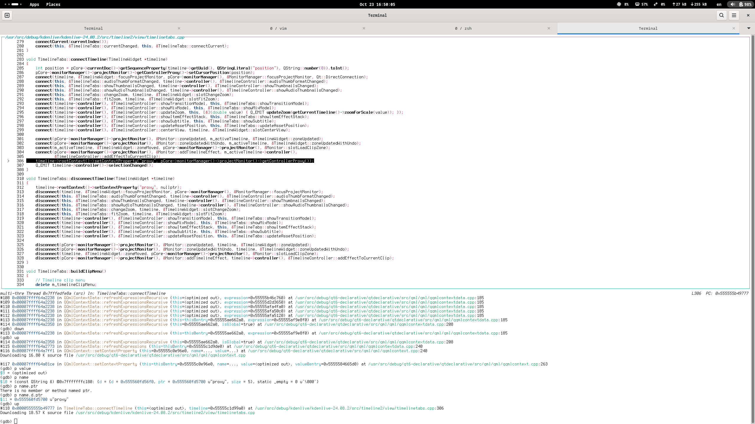Click the volume speaker icon
The width and height of the screenshot is (755, 424).
pyautogui.click(x=733, y=4)
